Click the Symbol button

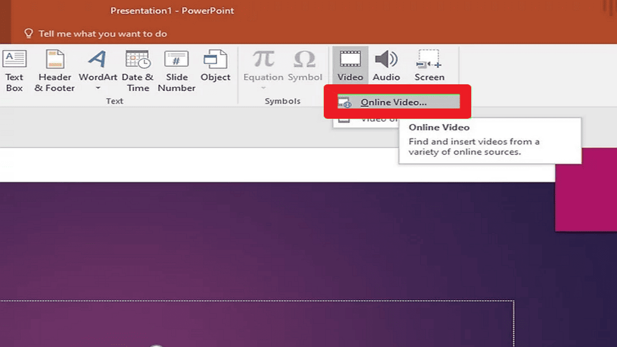click(x=305, y=66)
